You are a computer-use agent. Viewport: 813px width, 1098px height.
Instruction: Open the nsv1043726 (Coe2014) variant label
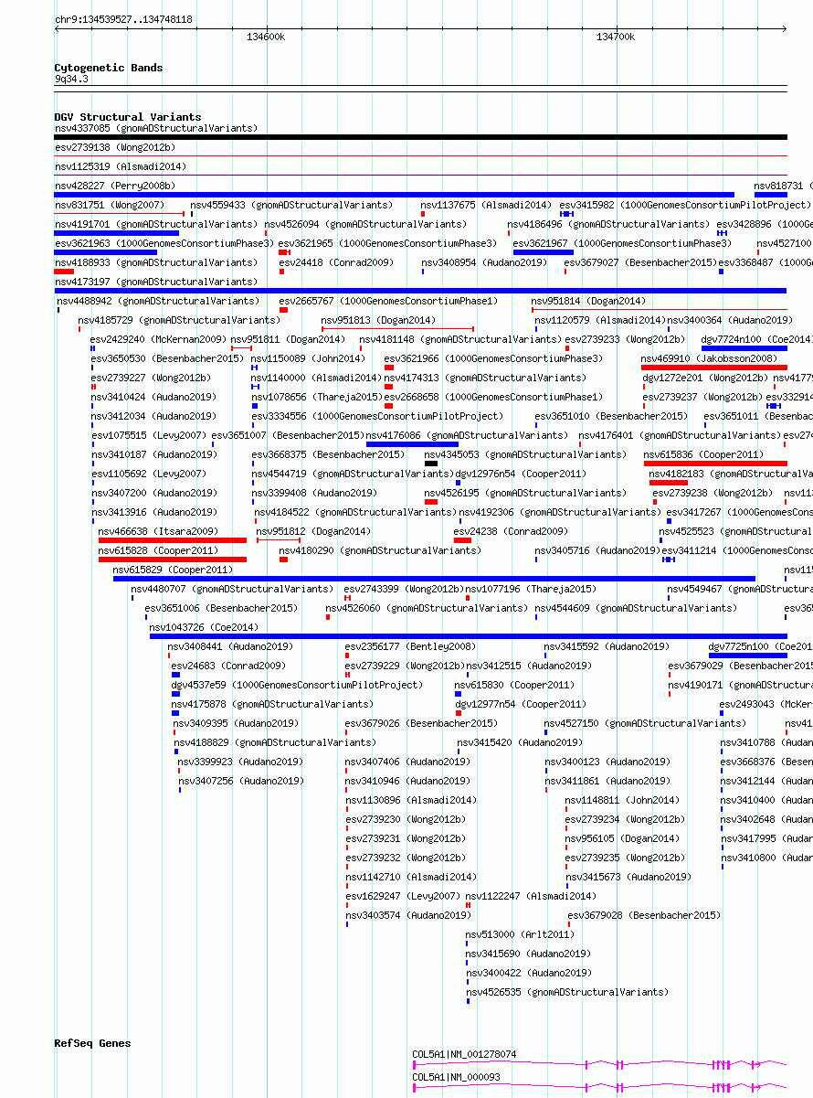coord(204,627)
